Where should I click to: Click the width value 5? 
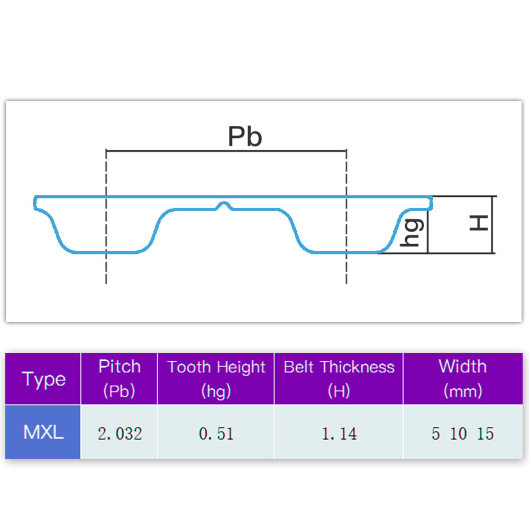435,434
